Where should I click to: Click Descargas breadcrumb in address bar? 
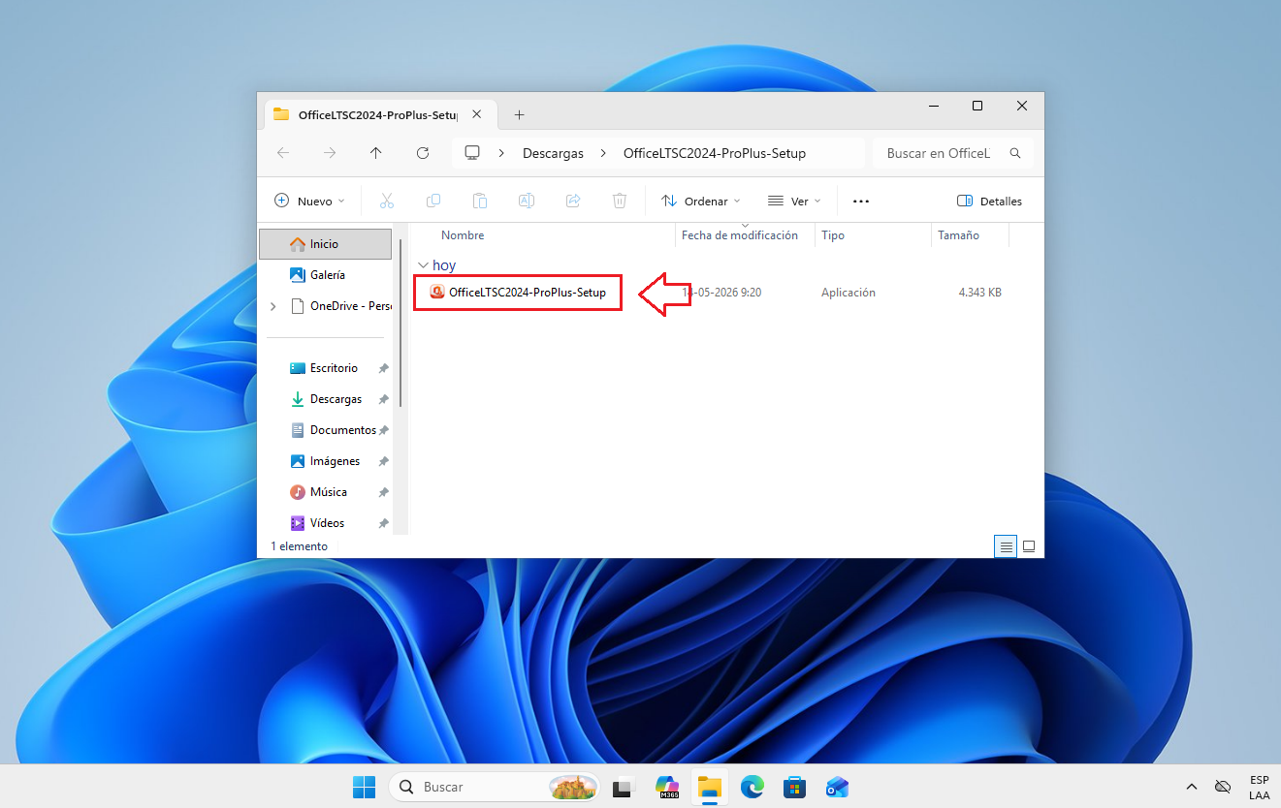tap(553, 153)
